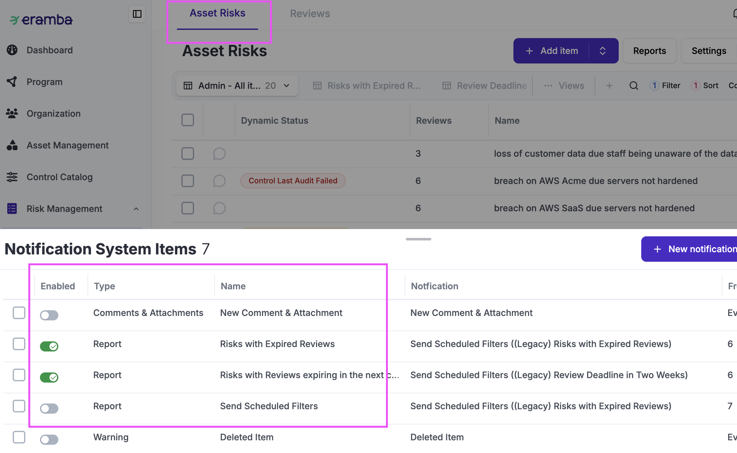
Task: Check the Send Scheduled Filters row checkbox
Action: pos(19,406)
